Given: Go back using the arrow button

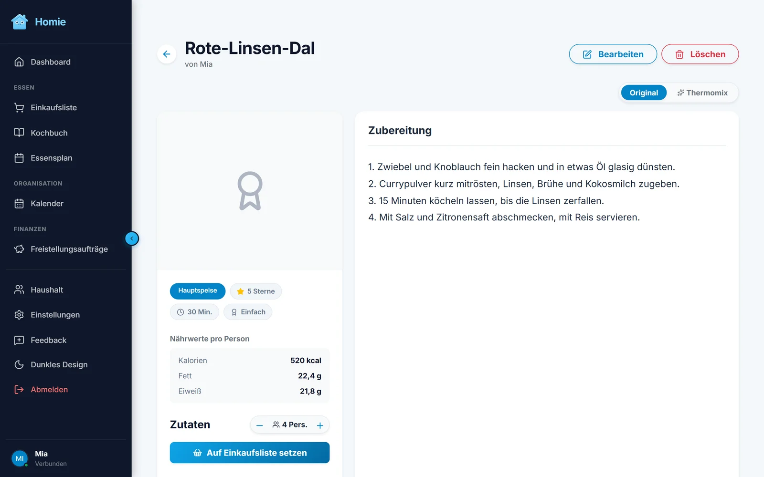Looking at the screenshot, I should tap(167, 54).
